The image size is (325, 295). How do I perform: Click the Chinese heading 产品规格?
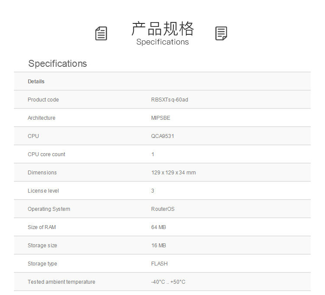(162, 29)
